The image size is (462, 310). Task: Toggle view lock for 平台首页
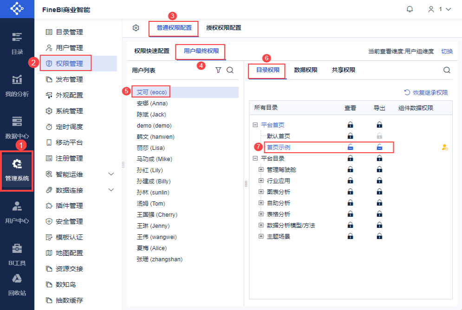(350, 125)
